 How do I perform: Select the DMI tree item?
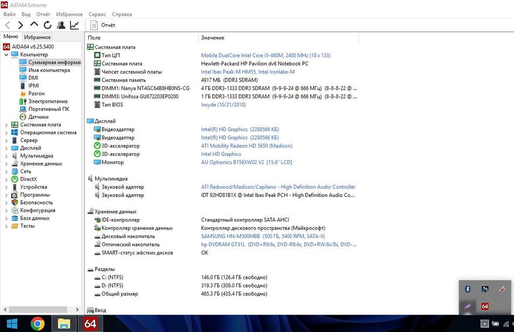[33, 78]
